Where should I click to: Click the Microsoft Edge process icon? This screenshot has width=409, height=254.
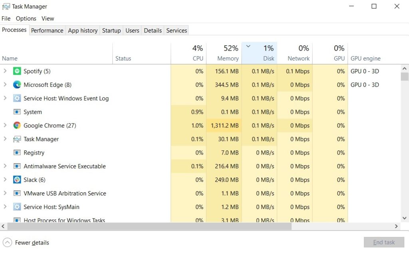[x=16, y=84]
